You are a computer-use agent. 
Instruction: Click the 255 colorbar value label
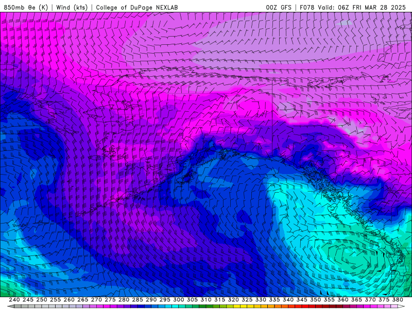click(x=55, y=300)
